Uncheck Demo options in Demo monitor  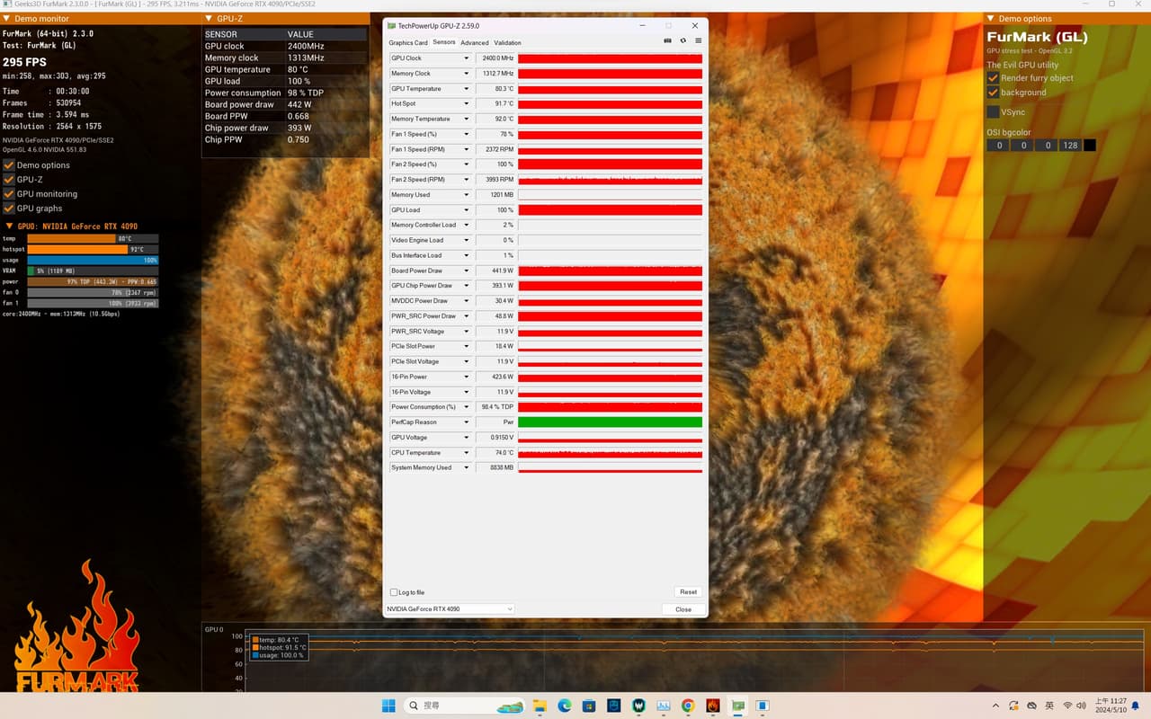pos(9,165)
